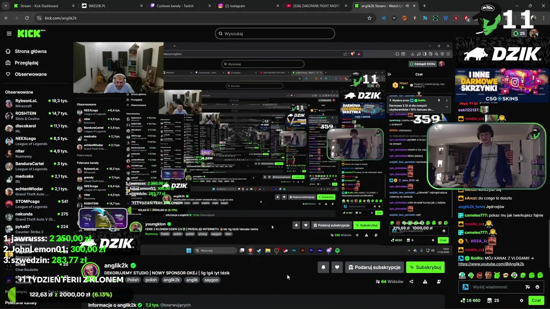550x309 pixels.
Task: Bookmark this page with the star icon
Action: tap(369, 18)
